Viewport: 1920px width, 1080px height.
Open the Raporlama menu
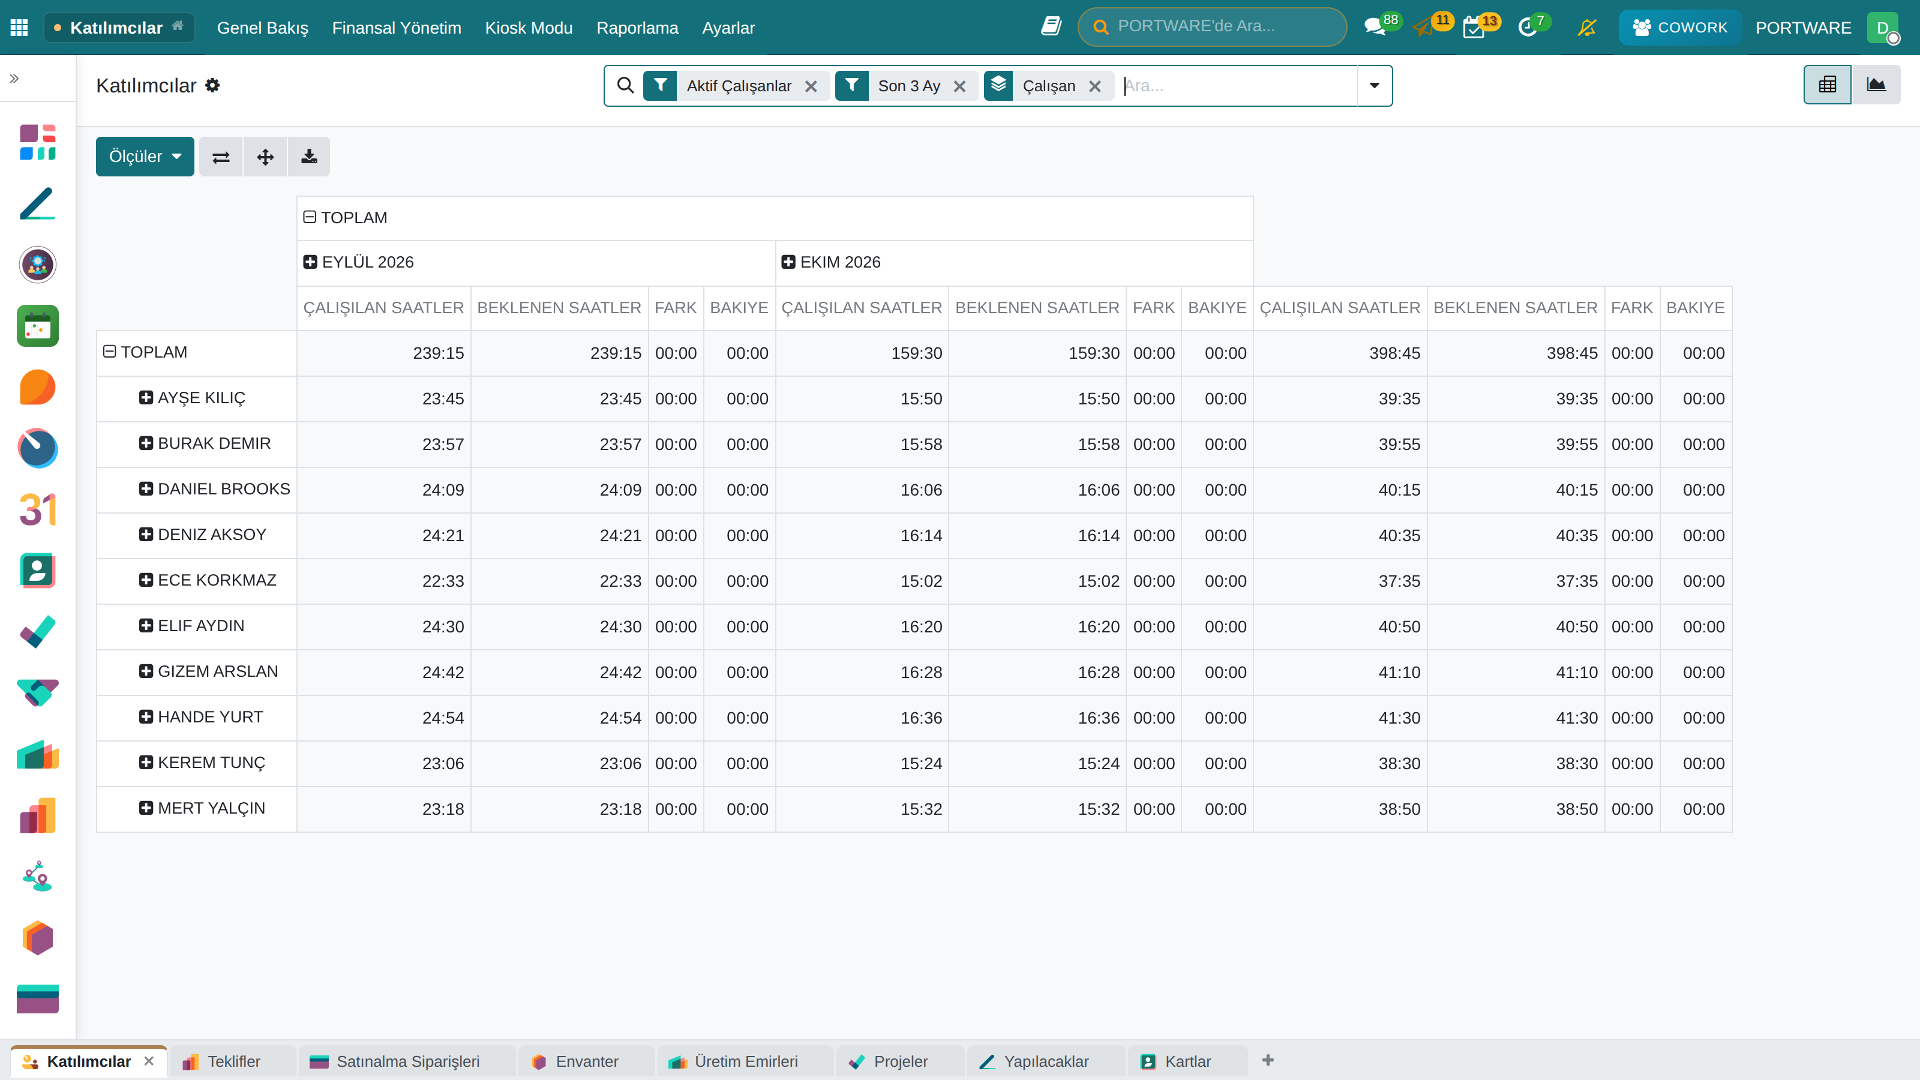click(637, 28)
